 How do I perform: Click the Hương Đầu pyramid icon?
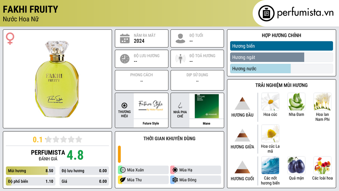242,103
